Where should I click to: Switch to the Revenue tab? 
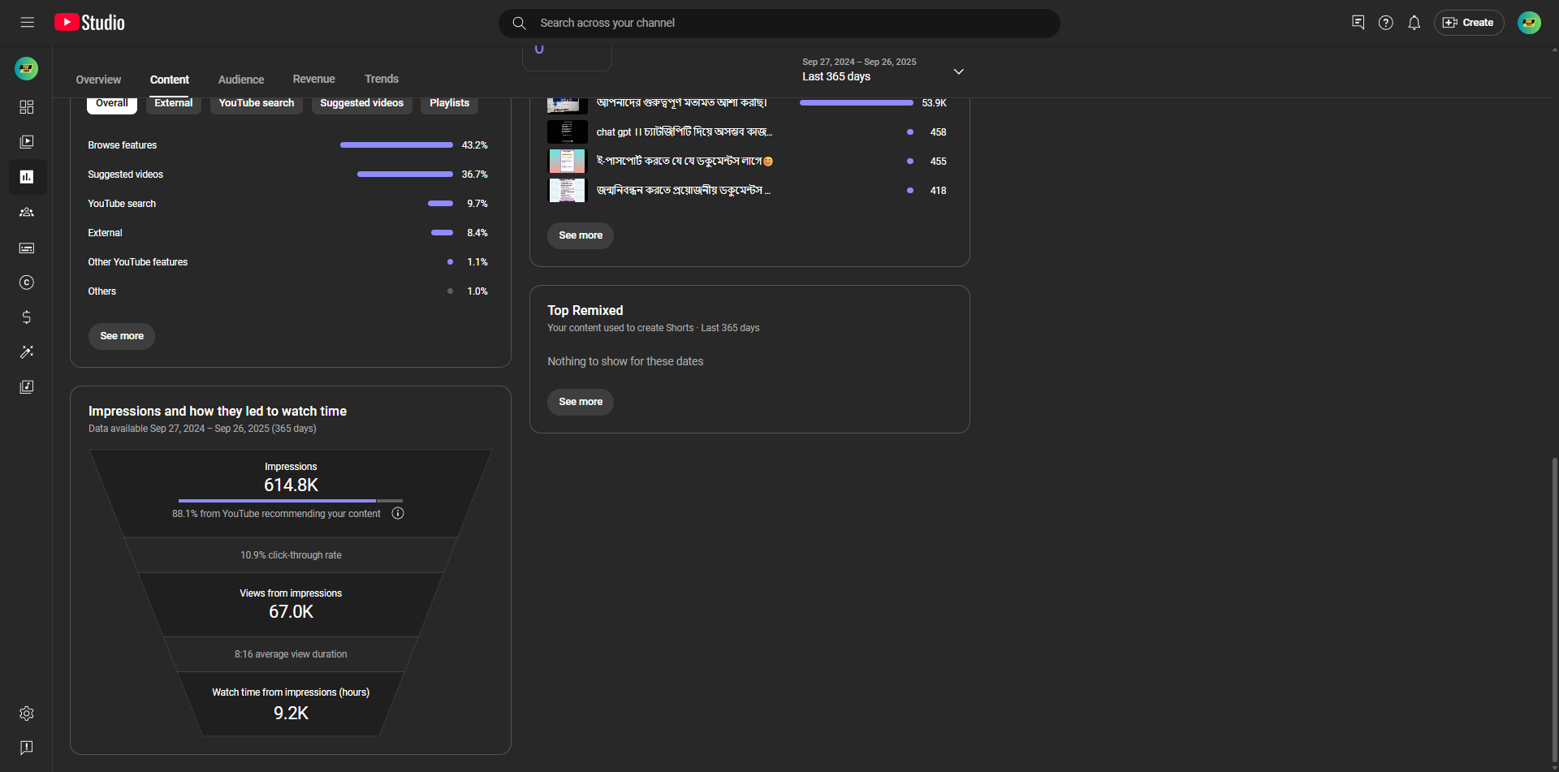coord(313,80)
